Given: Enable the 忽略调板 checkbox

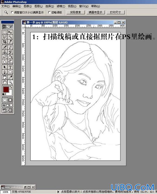Looking at the screenshot, I should pyautogui.click(x=49, y=12).
